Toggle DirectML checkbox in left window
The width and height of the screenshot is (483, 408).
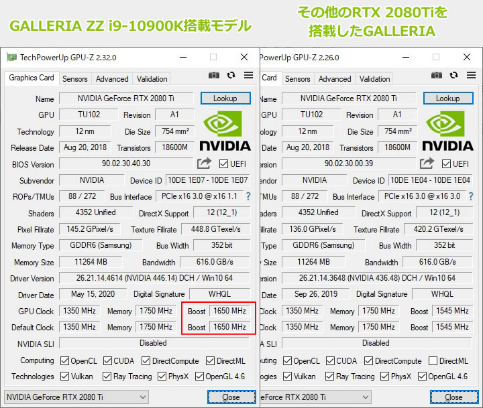tap(211, 360)
